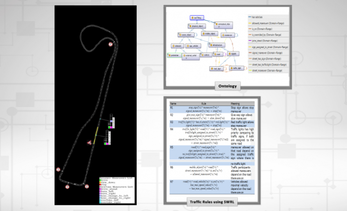Click the round sign on track's lower-left edge
The width and height of the screenshot is (347, 211).
point(58,169)
